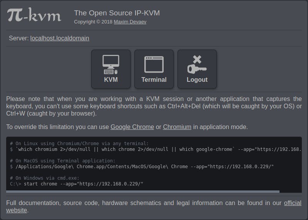Open the Google Chrome link
The image size is (308, 220).
pyautogui.click(x=132, y=127)
